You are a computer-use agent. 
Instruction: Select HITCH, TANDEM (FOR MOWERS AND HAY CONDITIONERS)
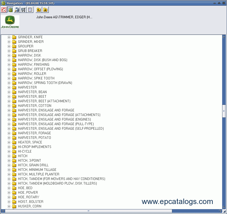62,179
